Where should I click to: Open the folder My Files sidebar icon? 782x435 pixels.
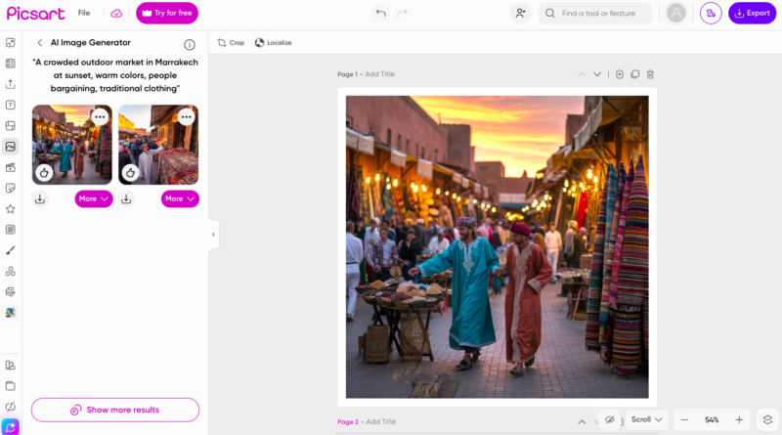coord(11,385)
